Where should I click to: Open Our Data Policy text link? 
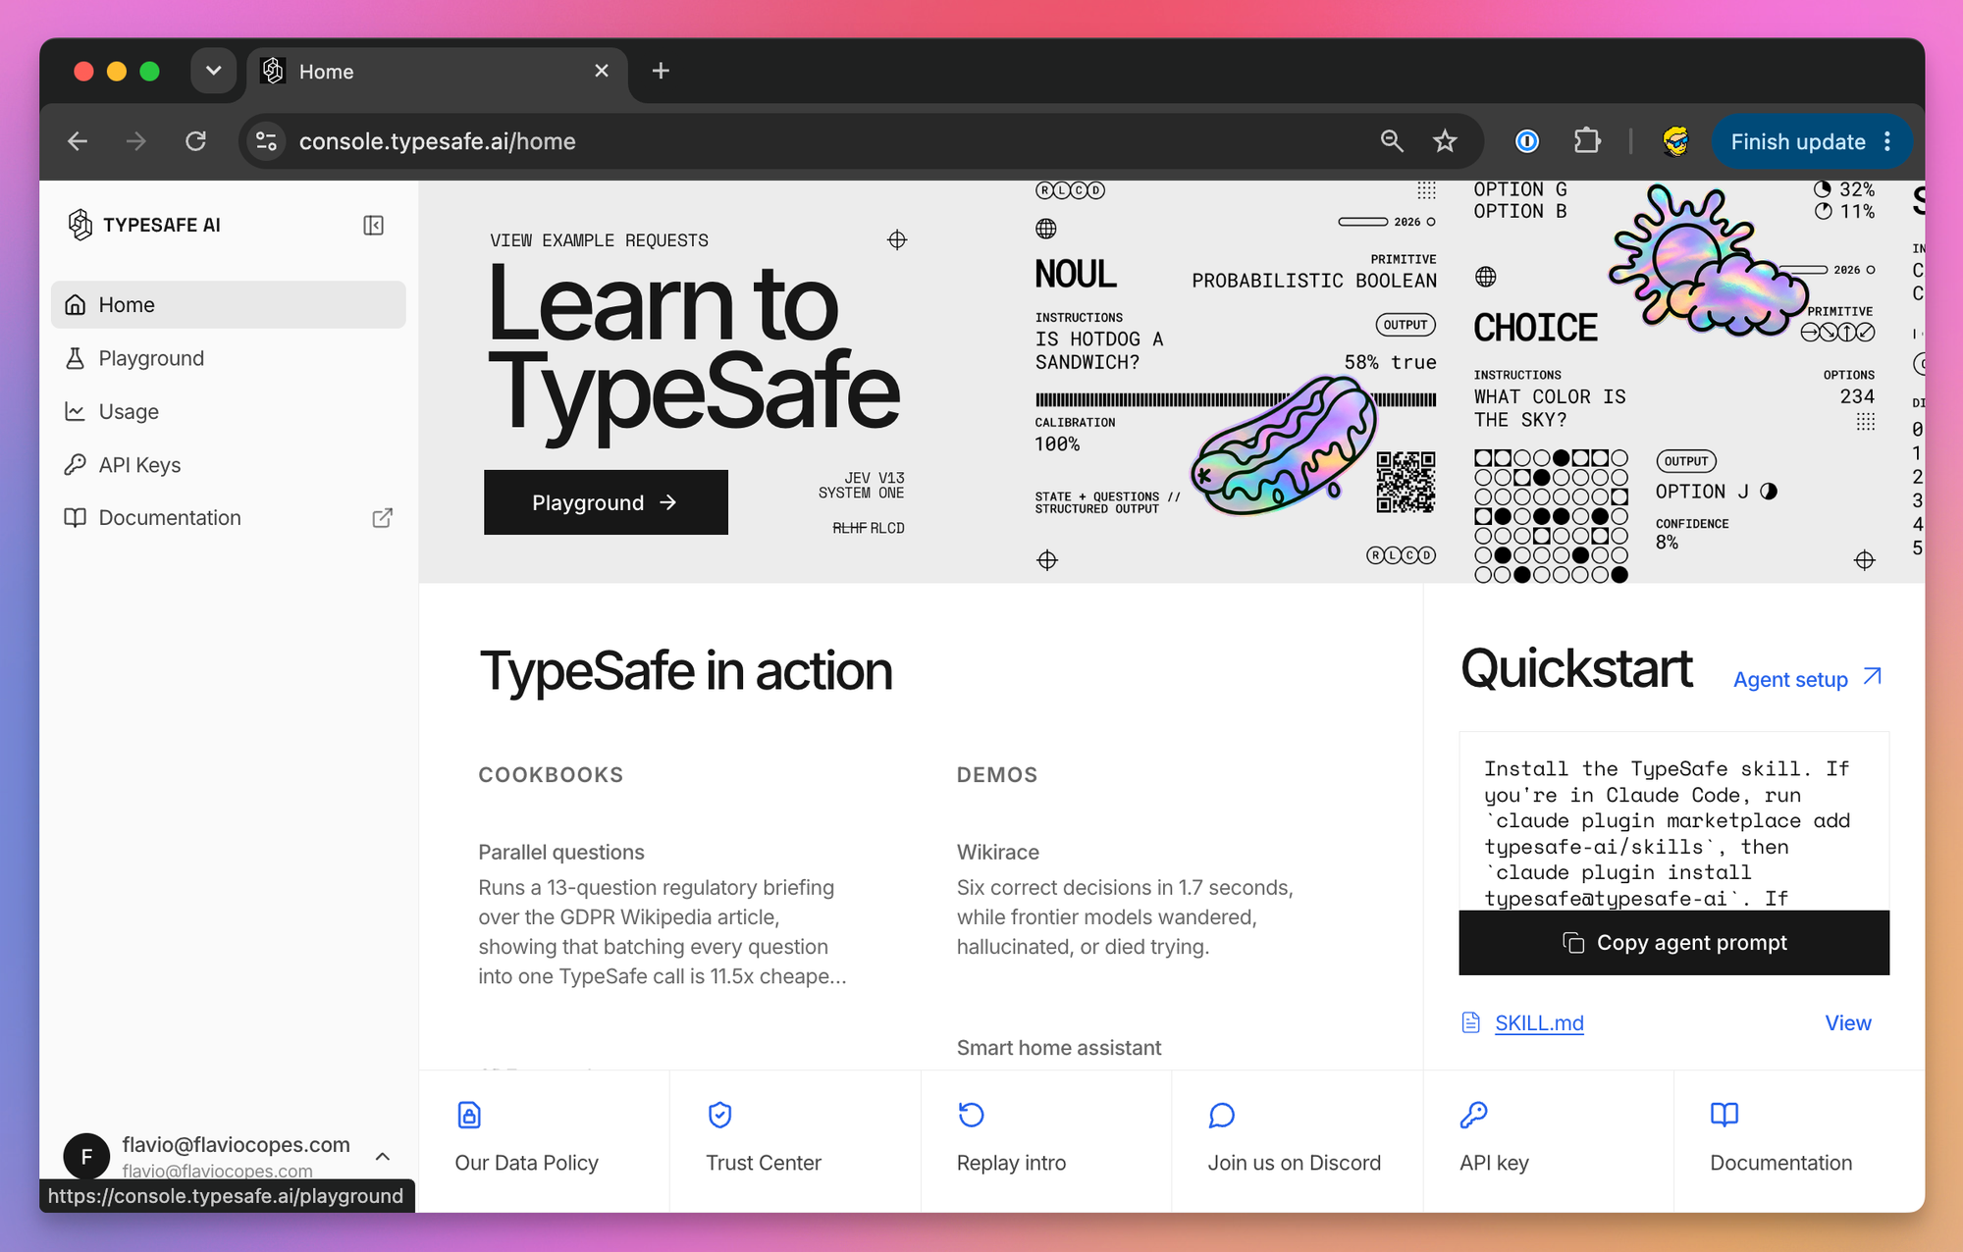tap(526, 1163)
